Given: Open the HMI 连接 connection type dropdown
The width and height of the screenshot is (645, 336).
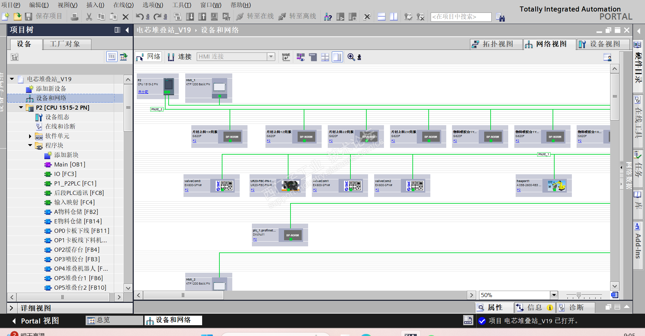Looking at the screenshot, I should pos(271,57).
